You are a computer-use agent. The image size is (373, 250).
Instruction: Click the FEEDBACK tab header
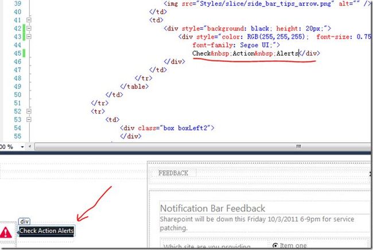173,173
